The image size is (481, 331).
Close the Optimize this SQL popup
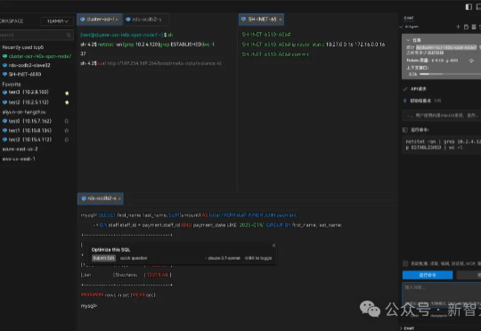click(274, 246)
